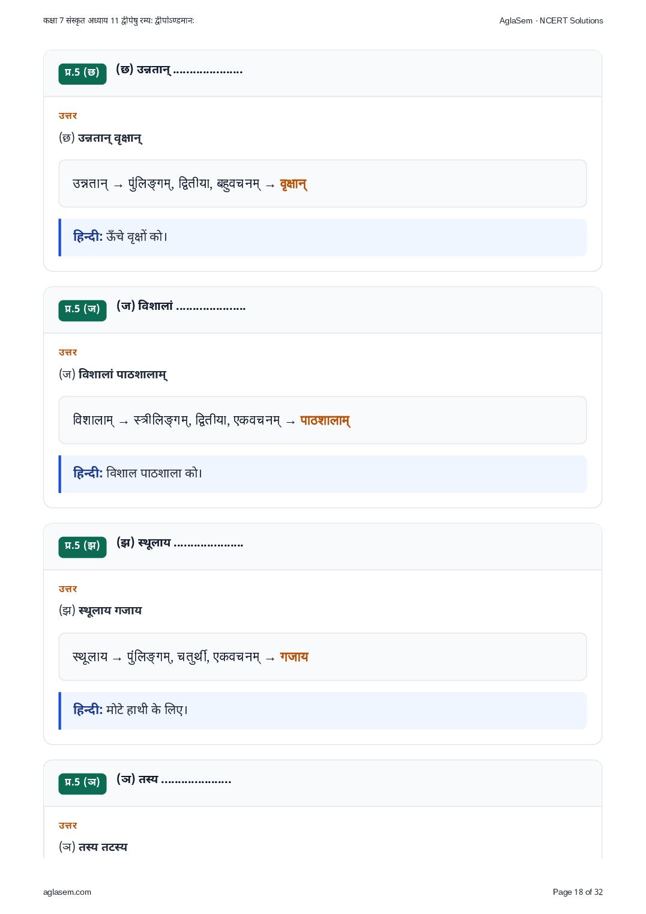Open the aglasem.com footer link

coord(67,892)
